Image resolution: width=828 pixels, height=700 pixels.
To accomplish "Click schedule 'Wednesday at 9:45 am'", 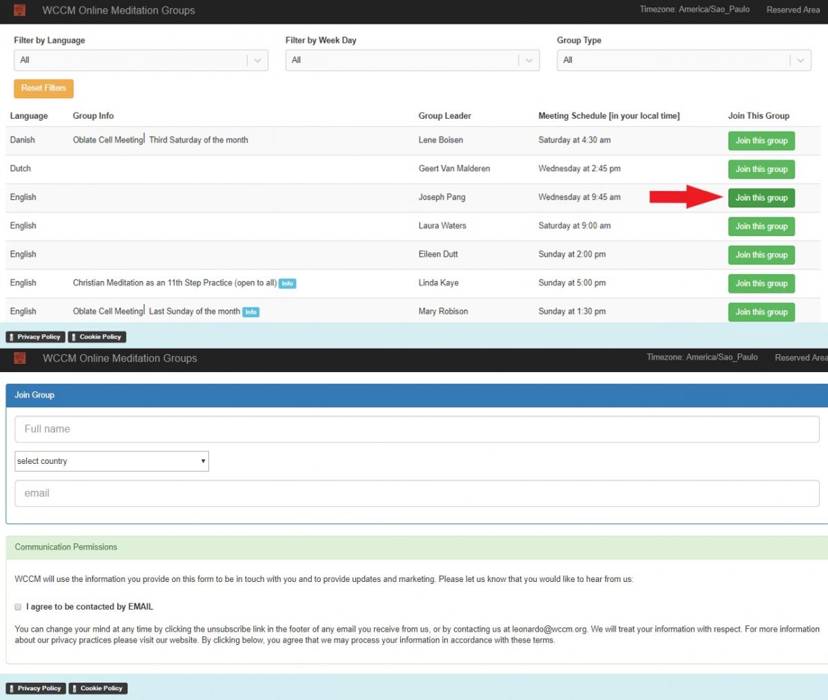I will 580,197.
